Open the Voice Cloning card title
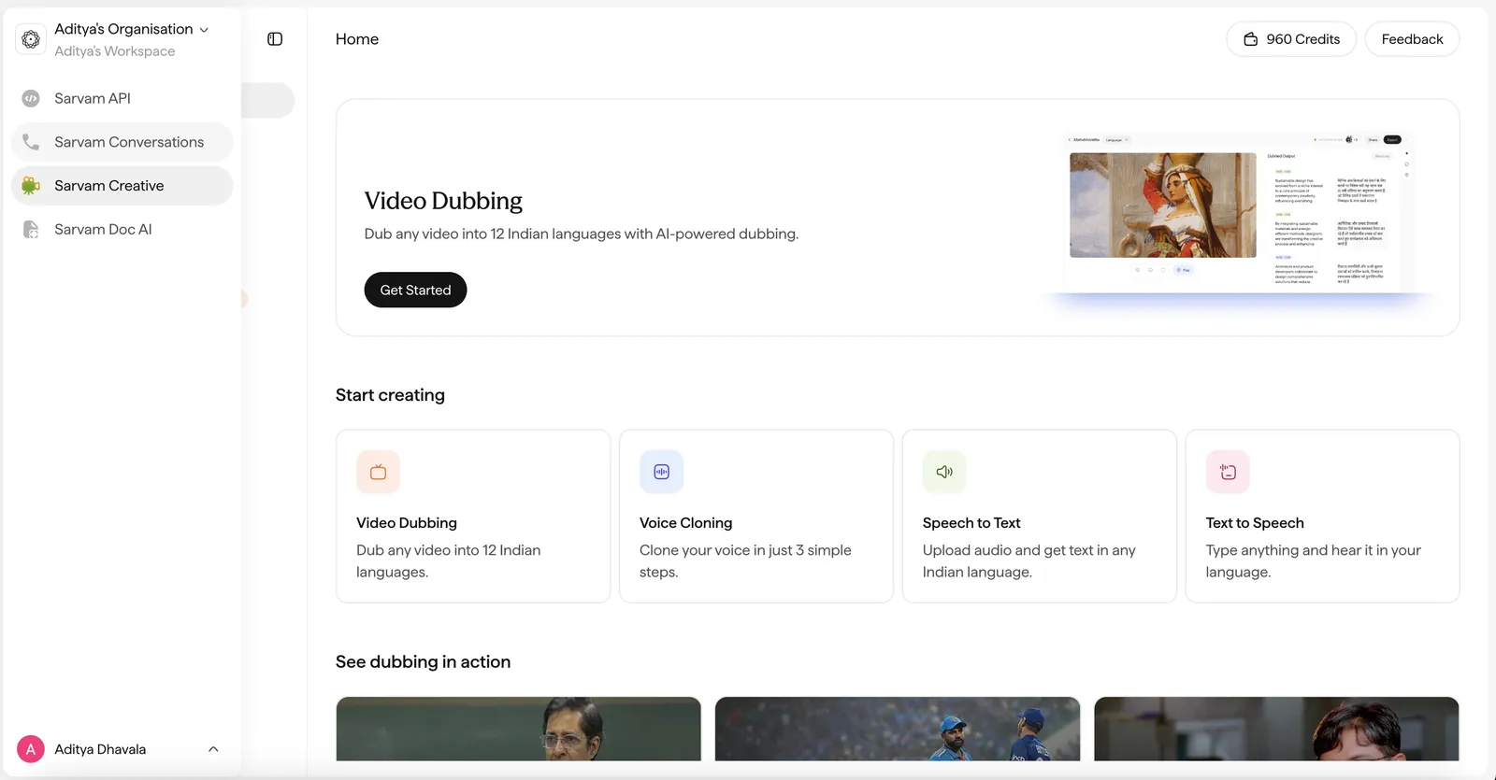 point(685,523)
